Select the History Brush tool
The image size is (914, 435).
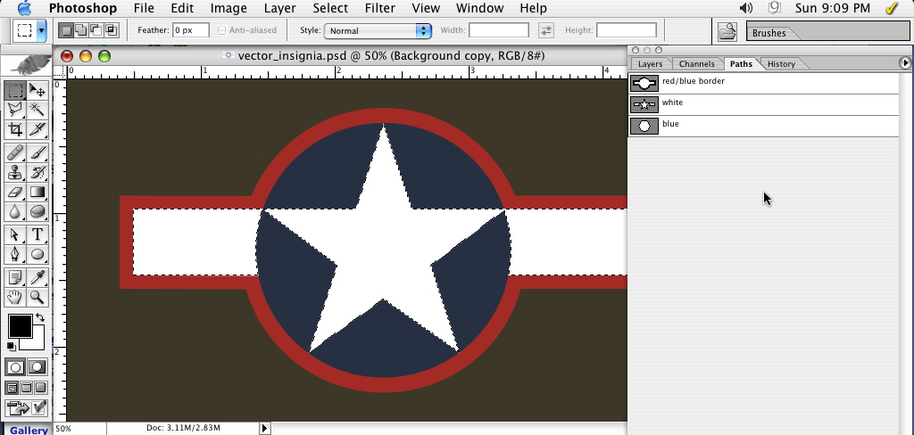37,172
